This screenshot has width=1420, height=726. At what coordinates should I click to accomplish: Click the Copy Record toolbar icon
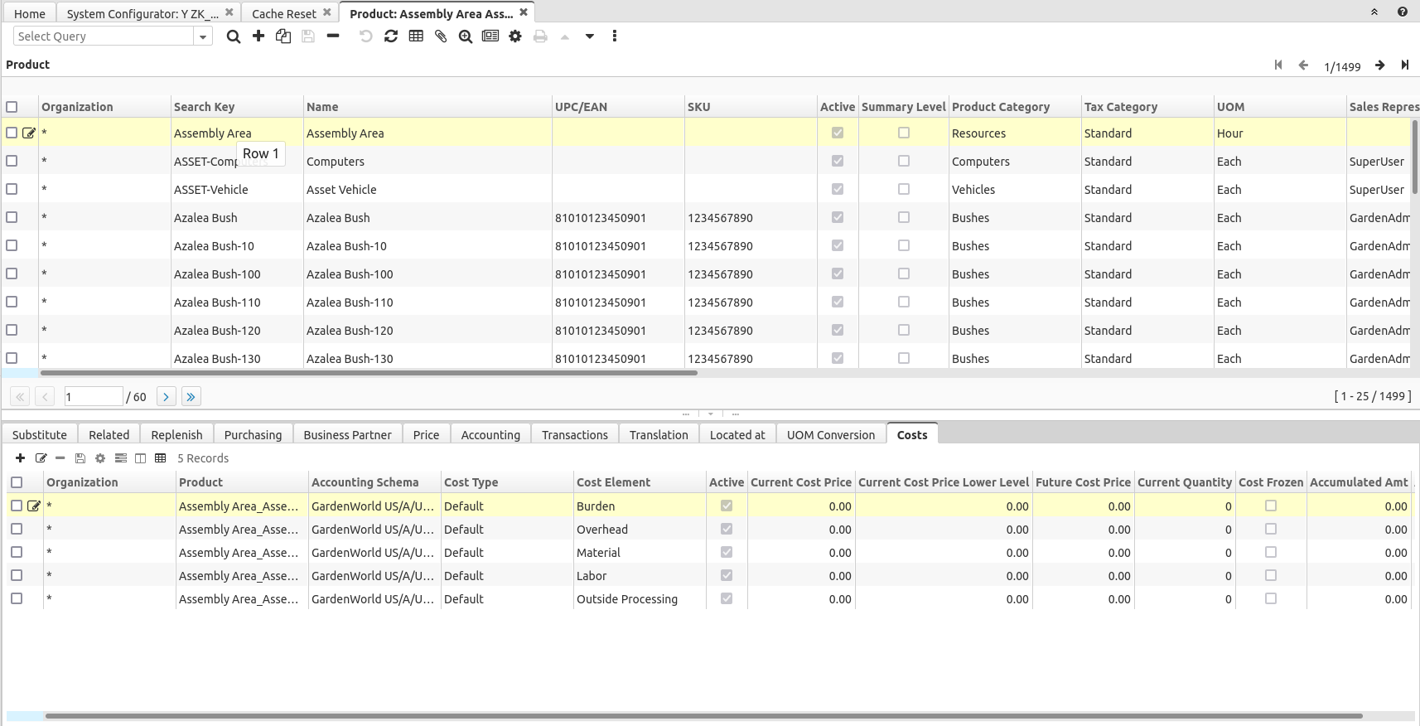283,36
